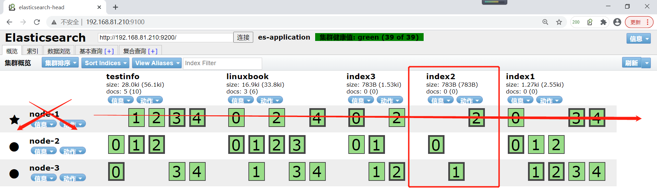This screenshot has height=188, width=657.
Task: Open the extensions puzzle icon
Action: click(604, 22)
